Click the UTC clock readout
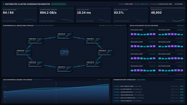Screen dimensions: 187x105 (179, 4)
